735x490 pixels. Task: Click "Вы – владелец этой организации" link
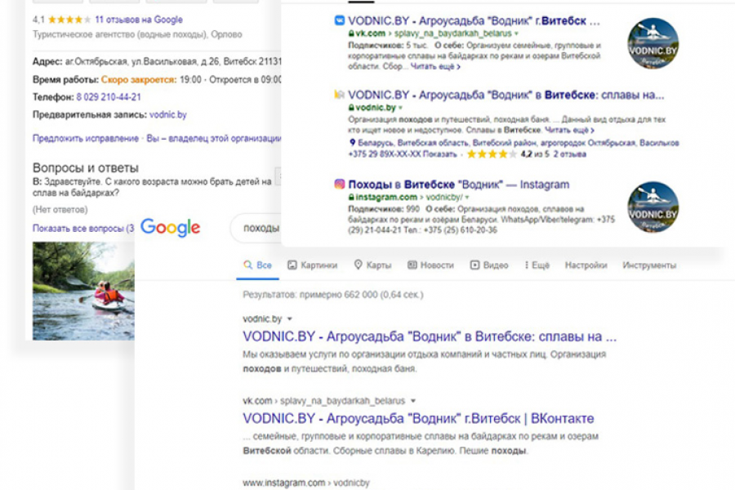pos(214,138)
